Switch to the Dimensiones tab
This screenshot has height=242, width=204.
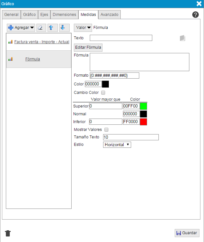[64, 15]
